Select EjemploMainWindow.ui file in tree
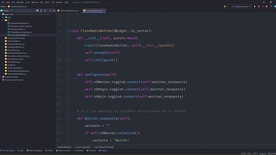276x155 pixels. [18, 23]
